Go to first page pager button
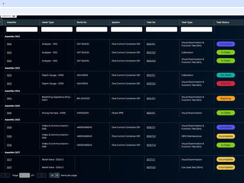Image resolution: width=244 pixels, height=183 pixels. click(3, 175)
